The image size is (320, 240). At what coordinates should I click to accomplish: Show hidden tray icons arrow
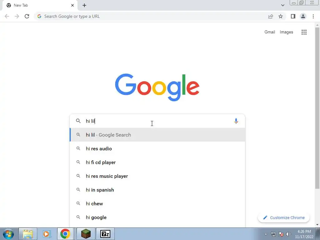click(266, 234)
